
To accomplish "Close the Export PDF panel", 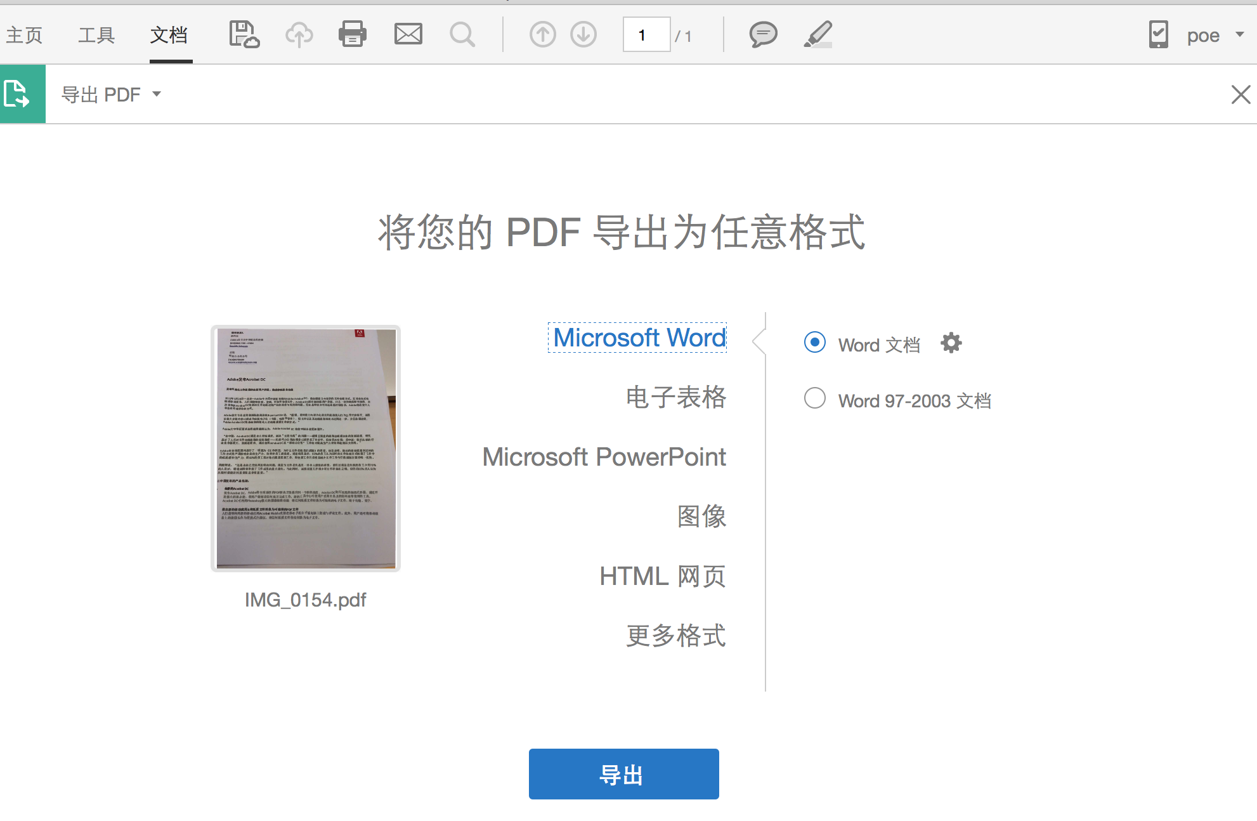I will [1241, 94].
